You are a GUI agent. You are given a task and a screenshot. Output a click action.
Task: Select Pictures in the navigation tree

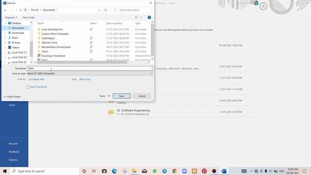16,43
